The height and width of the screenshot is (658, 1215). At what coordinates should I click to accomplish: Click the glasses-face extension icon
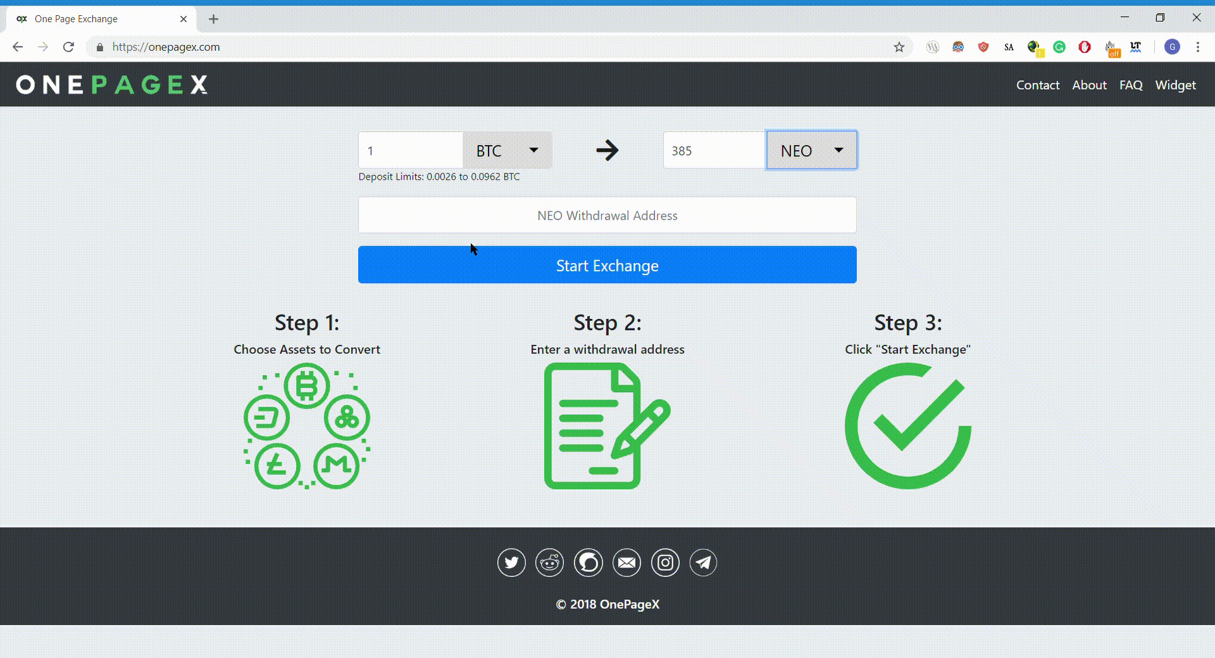958,47
